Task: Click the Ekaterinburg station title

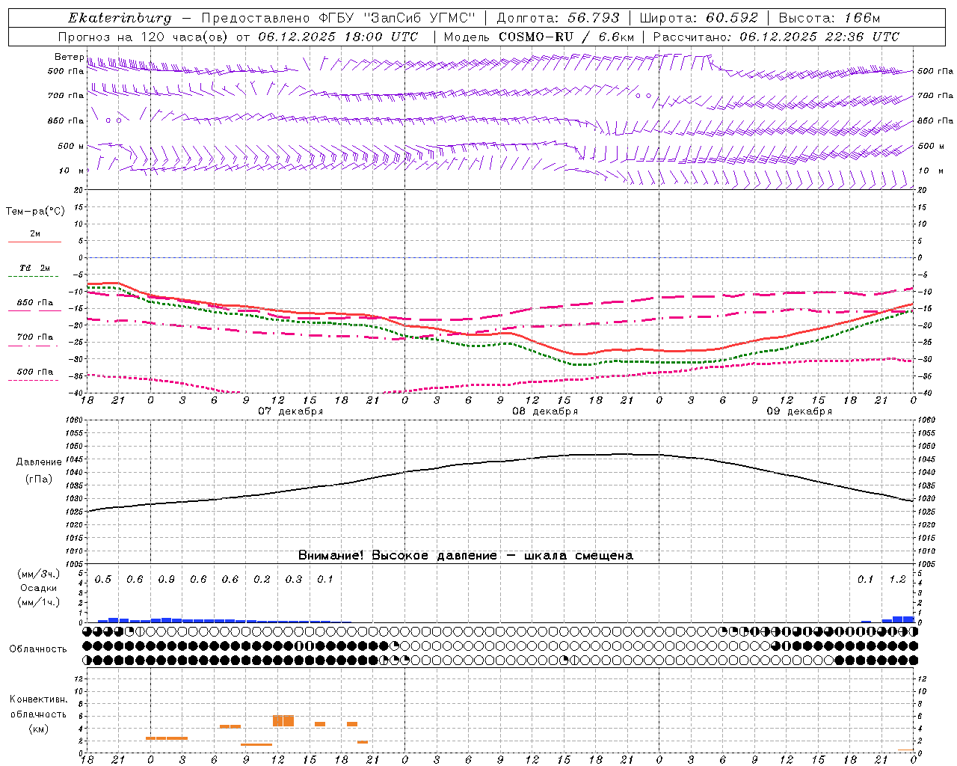Action: 120,18
